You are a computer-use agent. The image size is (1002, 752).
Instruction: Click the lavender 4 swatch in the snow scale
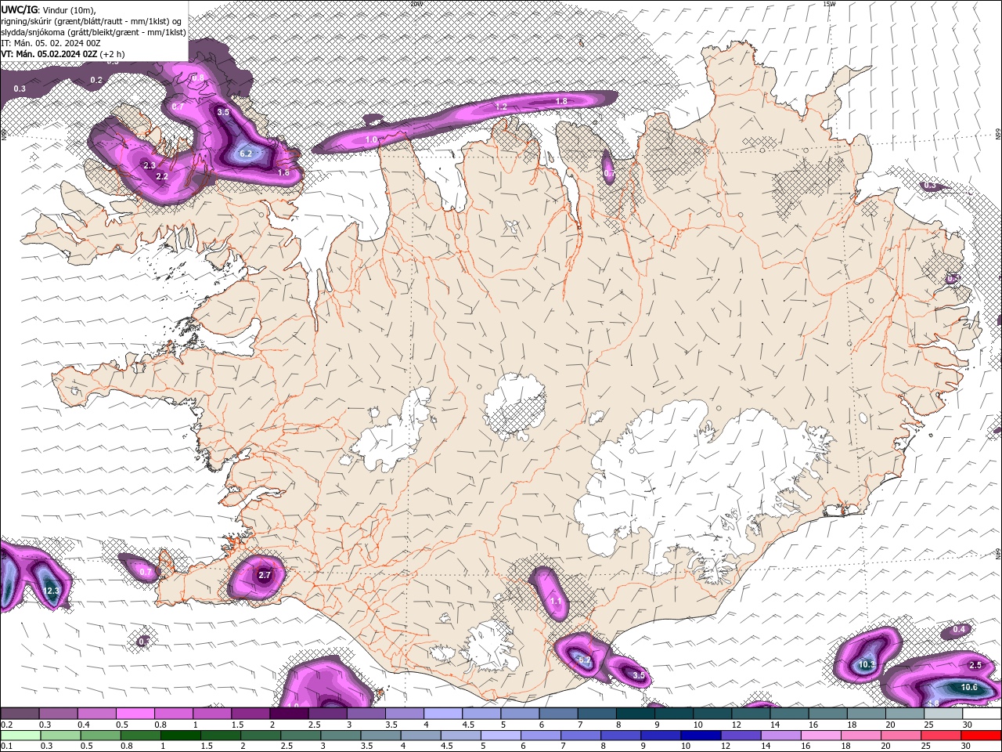click(x=443, y=714)
